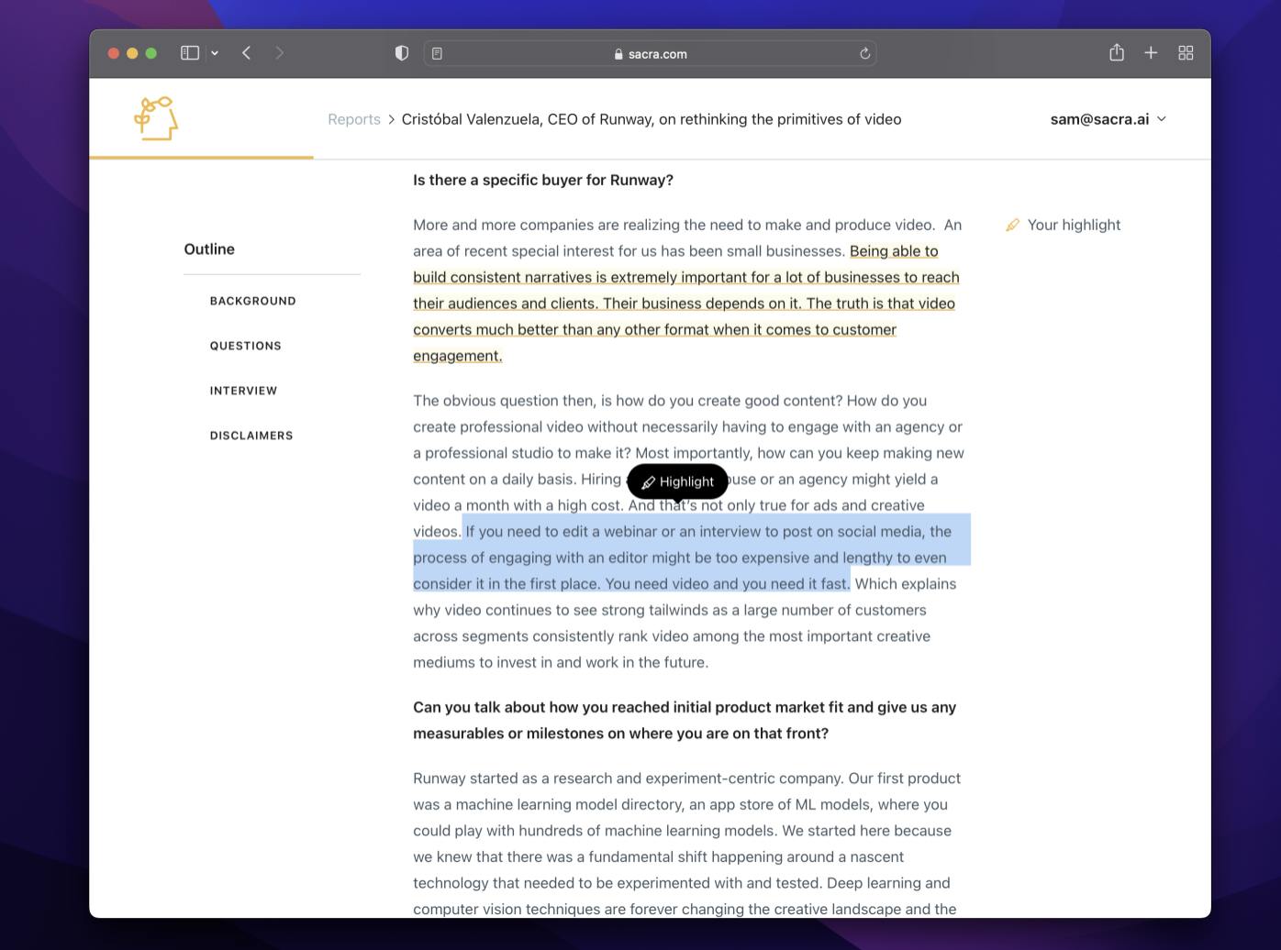The width and height of the screenshot is (1281, 950).
Task: Open the sidebar options dropdown arrow
Action: 215,53
